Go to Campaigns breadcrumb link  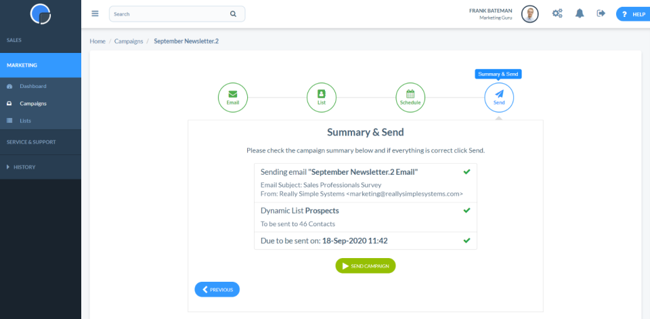pos(129,41)
